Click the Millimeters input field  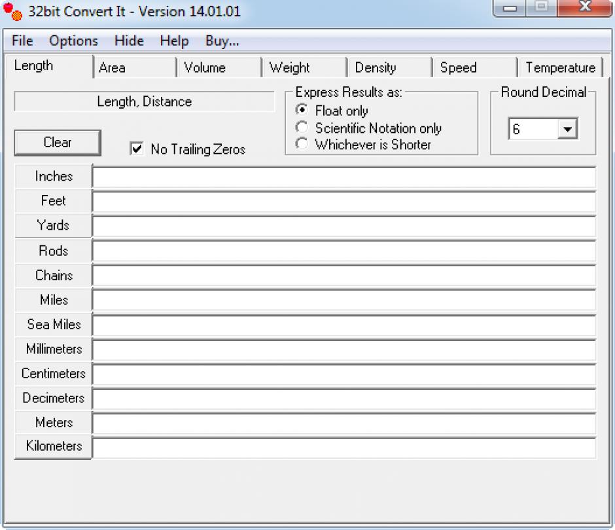(344, 349)
